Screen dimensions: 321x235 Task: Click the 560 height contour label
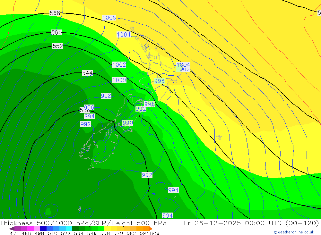[x=57, y=32]
